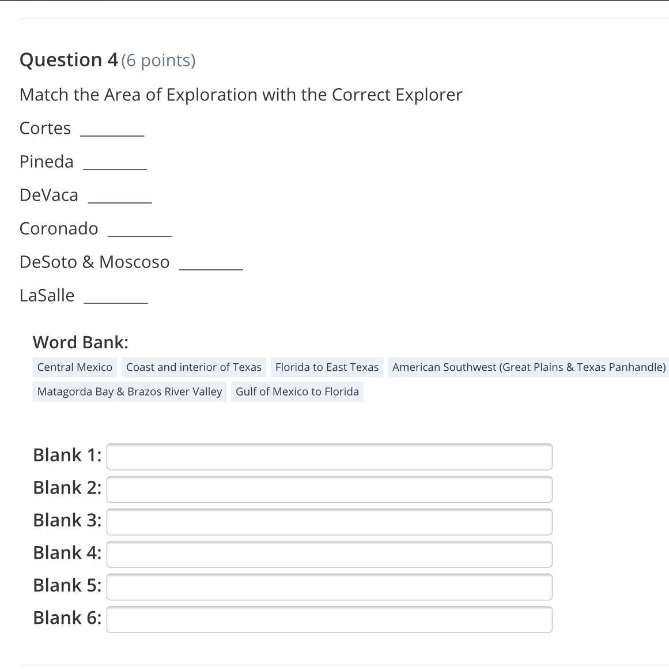Click the Blank 2 input field
Screen dimensions: 669x670
point(329,489)
